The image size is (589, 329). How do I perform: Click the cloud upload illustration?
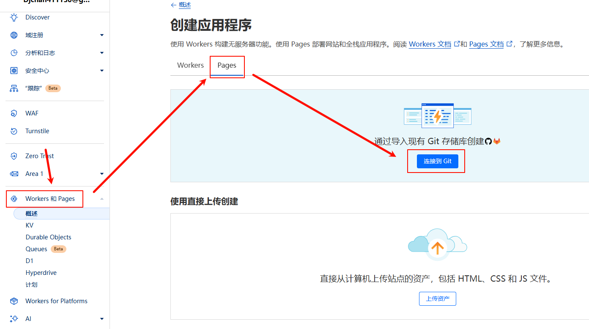[x=438, y=244]
